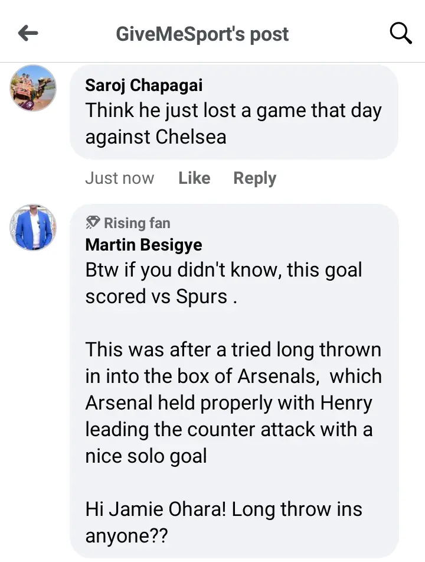Screen dimensions: 425x562
Task: Tap the "This was after a tried" line
Action: point(233,349)
